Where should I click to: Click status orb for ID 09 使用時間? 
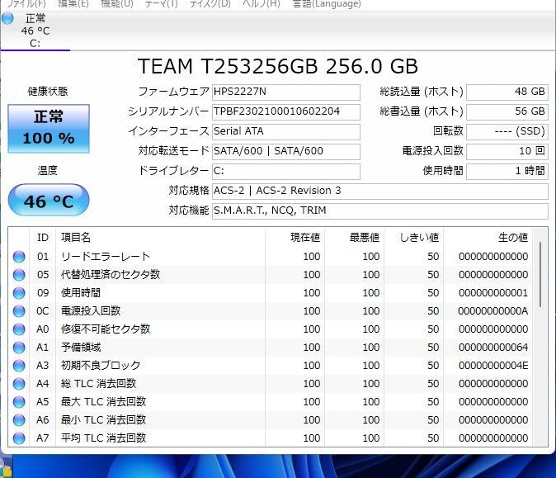[19, 293]
